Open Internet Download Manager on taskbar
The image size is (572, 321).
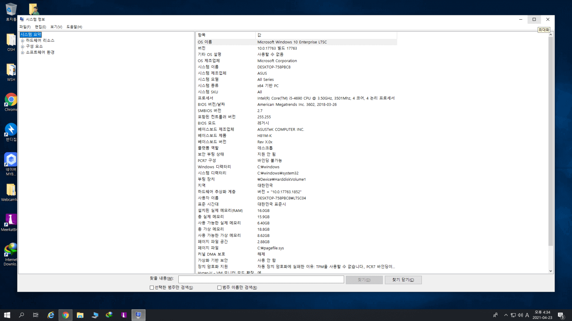coord(109,315)
